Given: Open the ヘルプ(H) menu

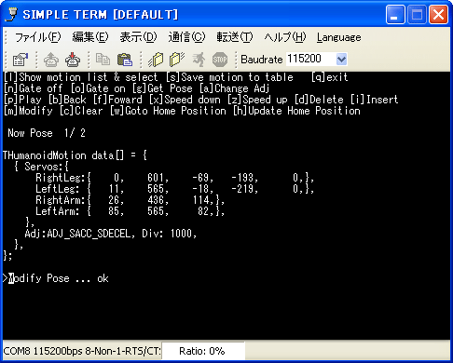Looking at the screenshot, I should [x=285, y=37].
